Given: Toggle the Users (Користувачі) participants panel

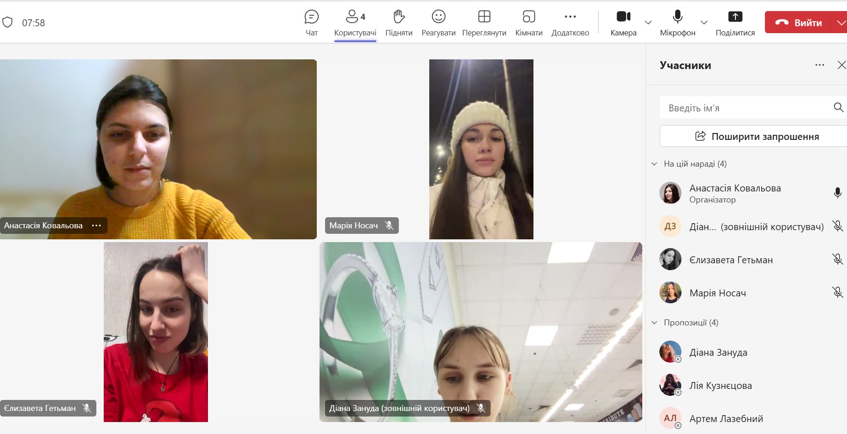Looking at the screenshot, I should [355, 17].
